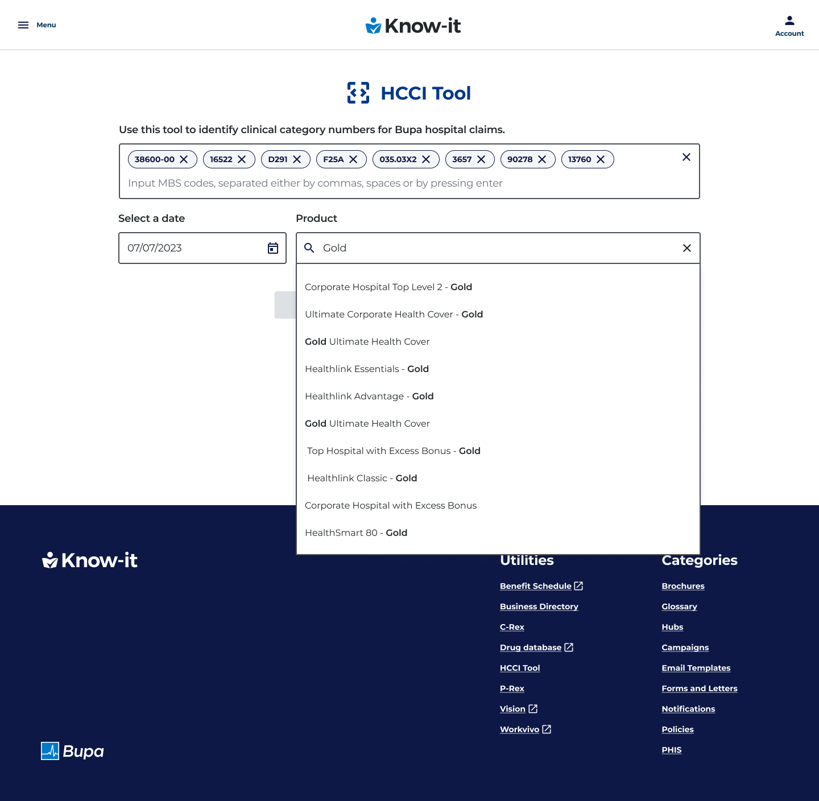Open the Benefit Schedule link
Image resolution: width=819 pixels, height=801 pixels.
click(535, 586)
